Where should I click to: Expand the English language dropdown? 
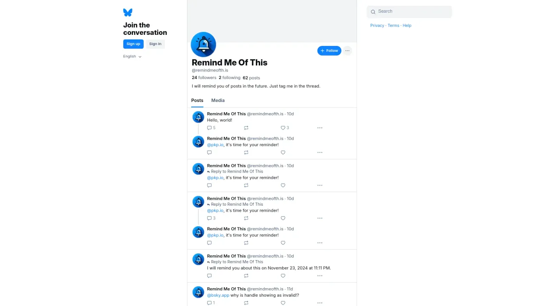point(132,57)
